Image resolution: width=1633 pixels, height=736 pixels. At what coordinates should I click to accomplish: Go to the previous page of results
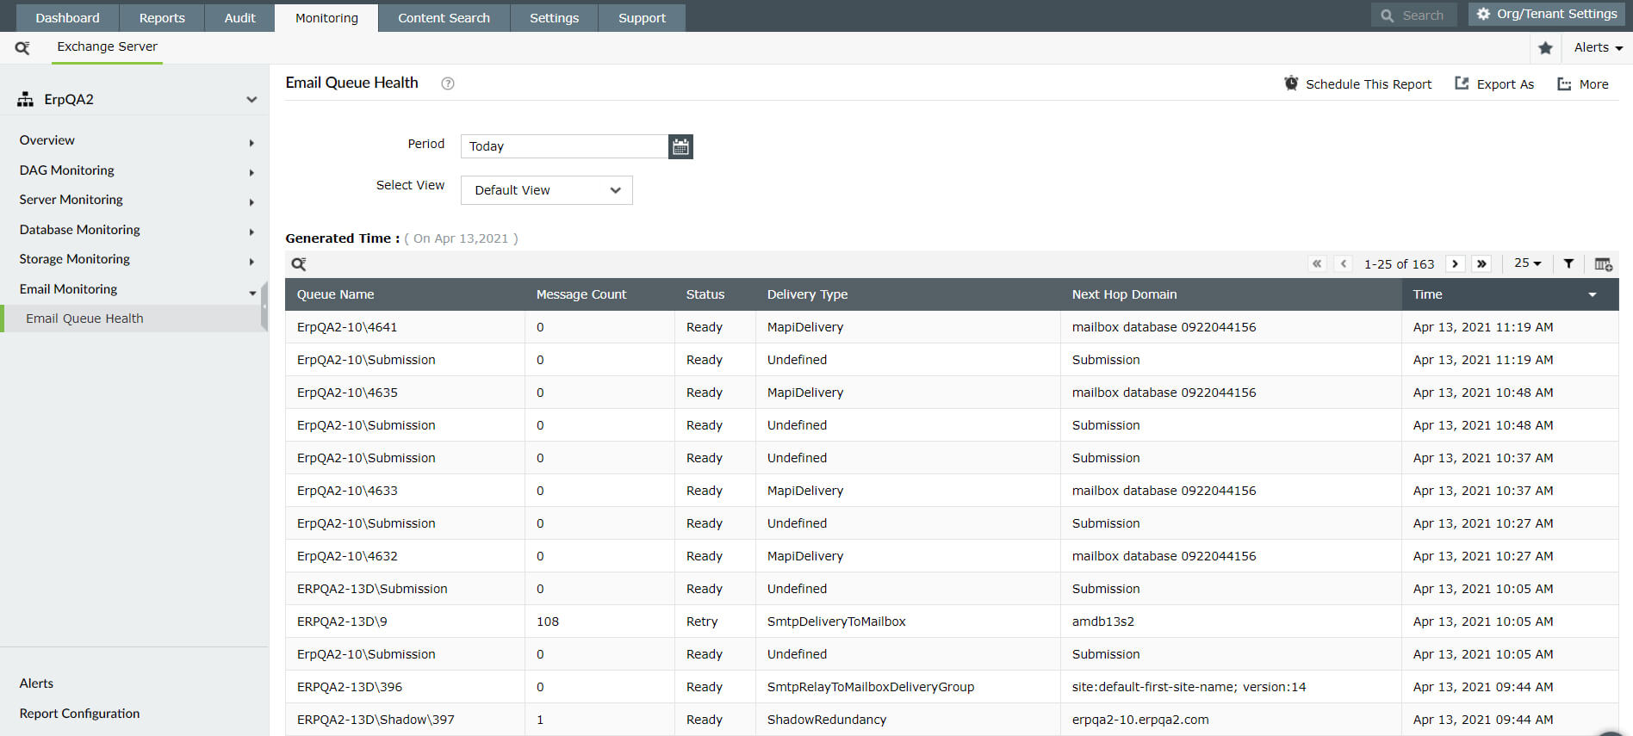pyautogui.click(x=1344, y=263)
